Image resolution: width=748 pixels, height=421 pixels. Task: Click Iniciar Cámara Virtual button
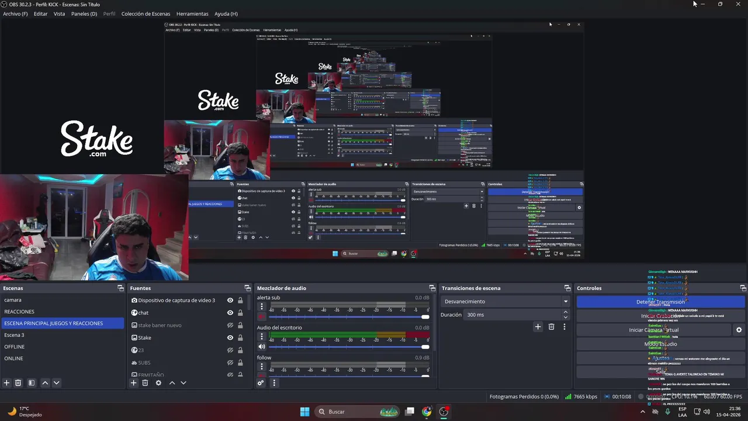coord(654,330)
